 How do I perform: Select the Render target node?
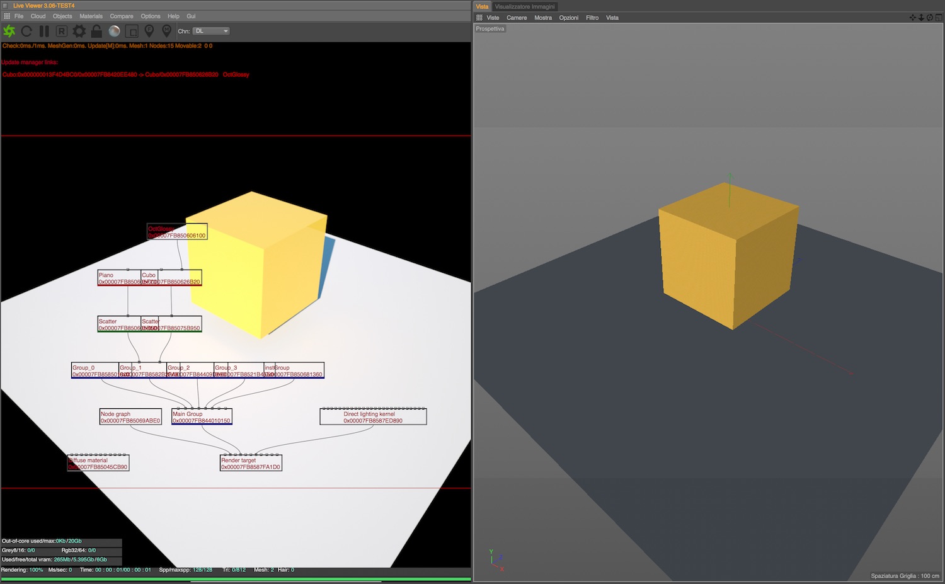pyautogui.click(x=251, y=464)
